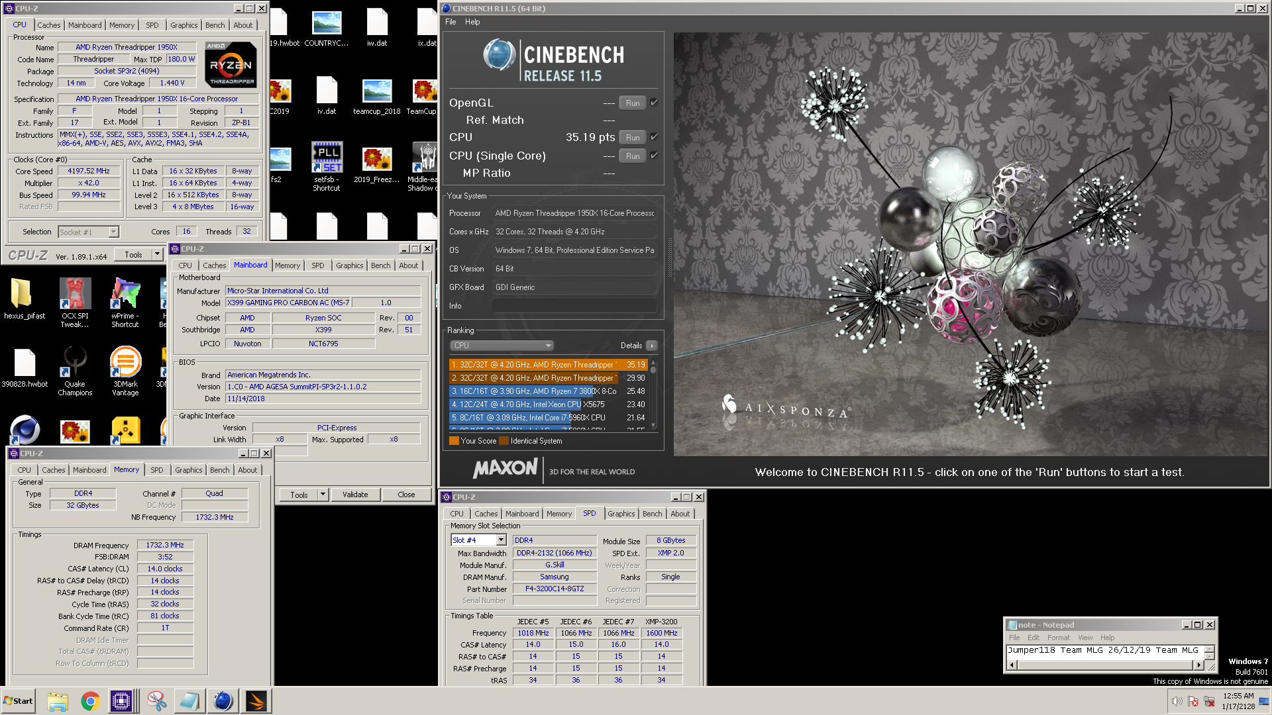Switch to the Bench tab in top CPU-Z window
The width and height of the screenshot is (1272, 715).
click(215, 25)
